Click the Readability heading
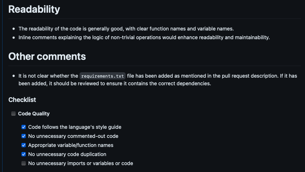The height and width of the screenshot is (172, 305). click(x=34, y=9)
